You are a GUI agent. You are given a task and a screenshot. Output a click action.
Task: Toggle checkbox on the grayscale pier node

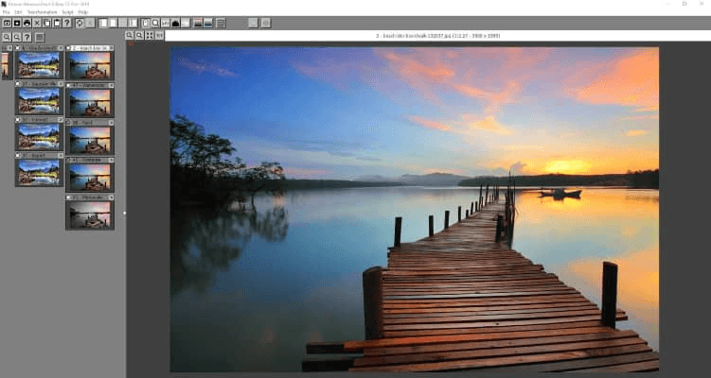click(x=69, y=196)
